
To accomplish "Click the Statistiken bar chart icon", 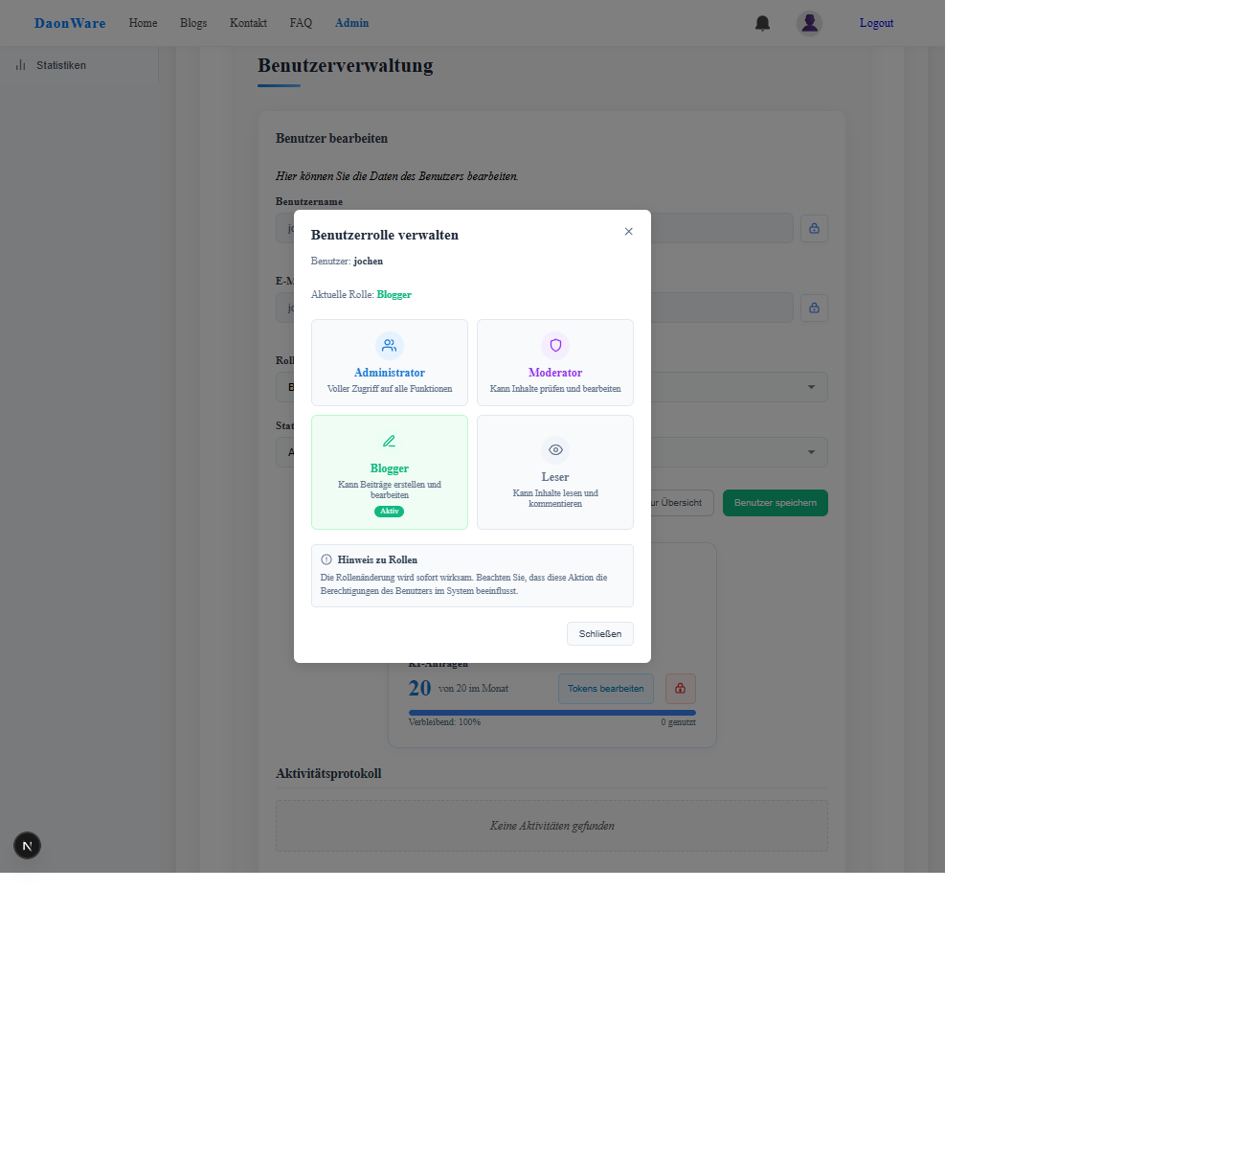I will coord(21,65).
